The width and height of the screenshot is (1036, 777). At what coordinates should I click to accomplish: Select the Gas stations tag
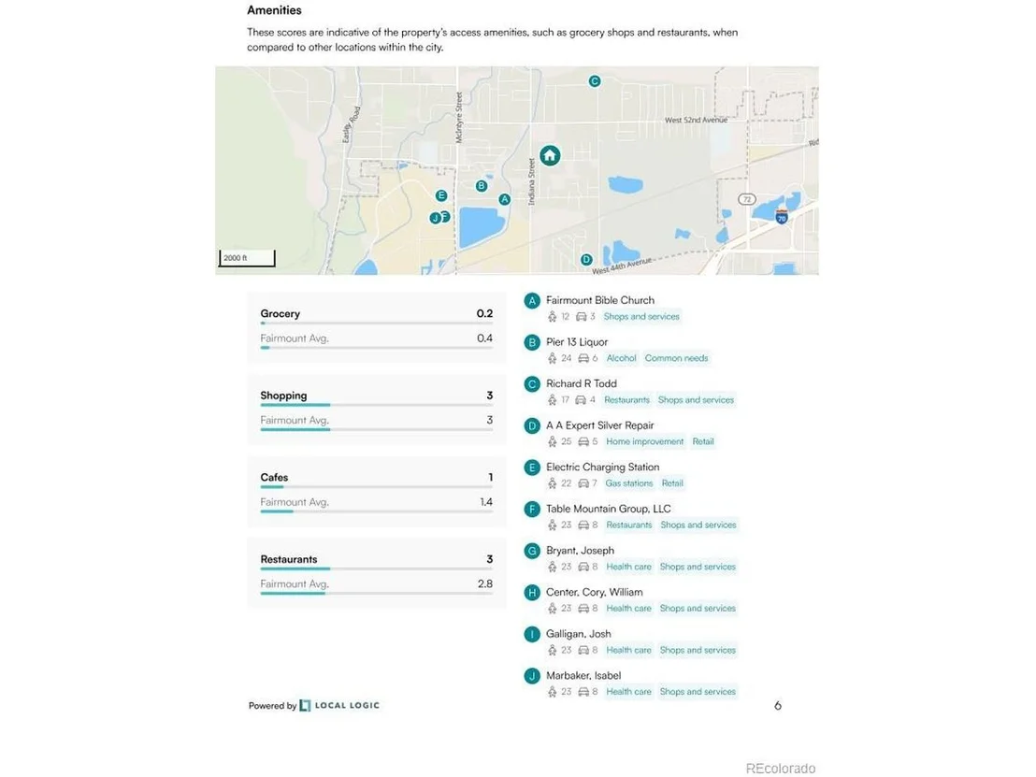629,483
